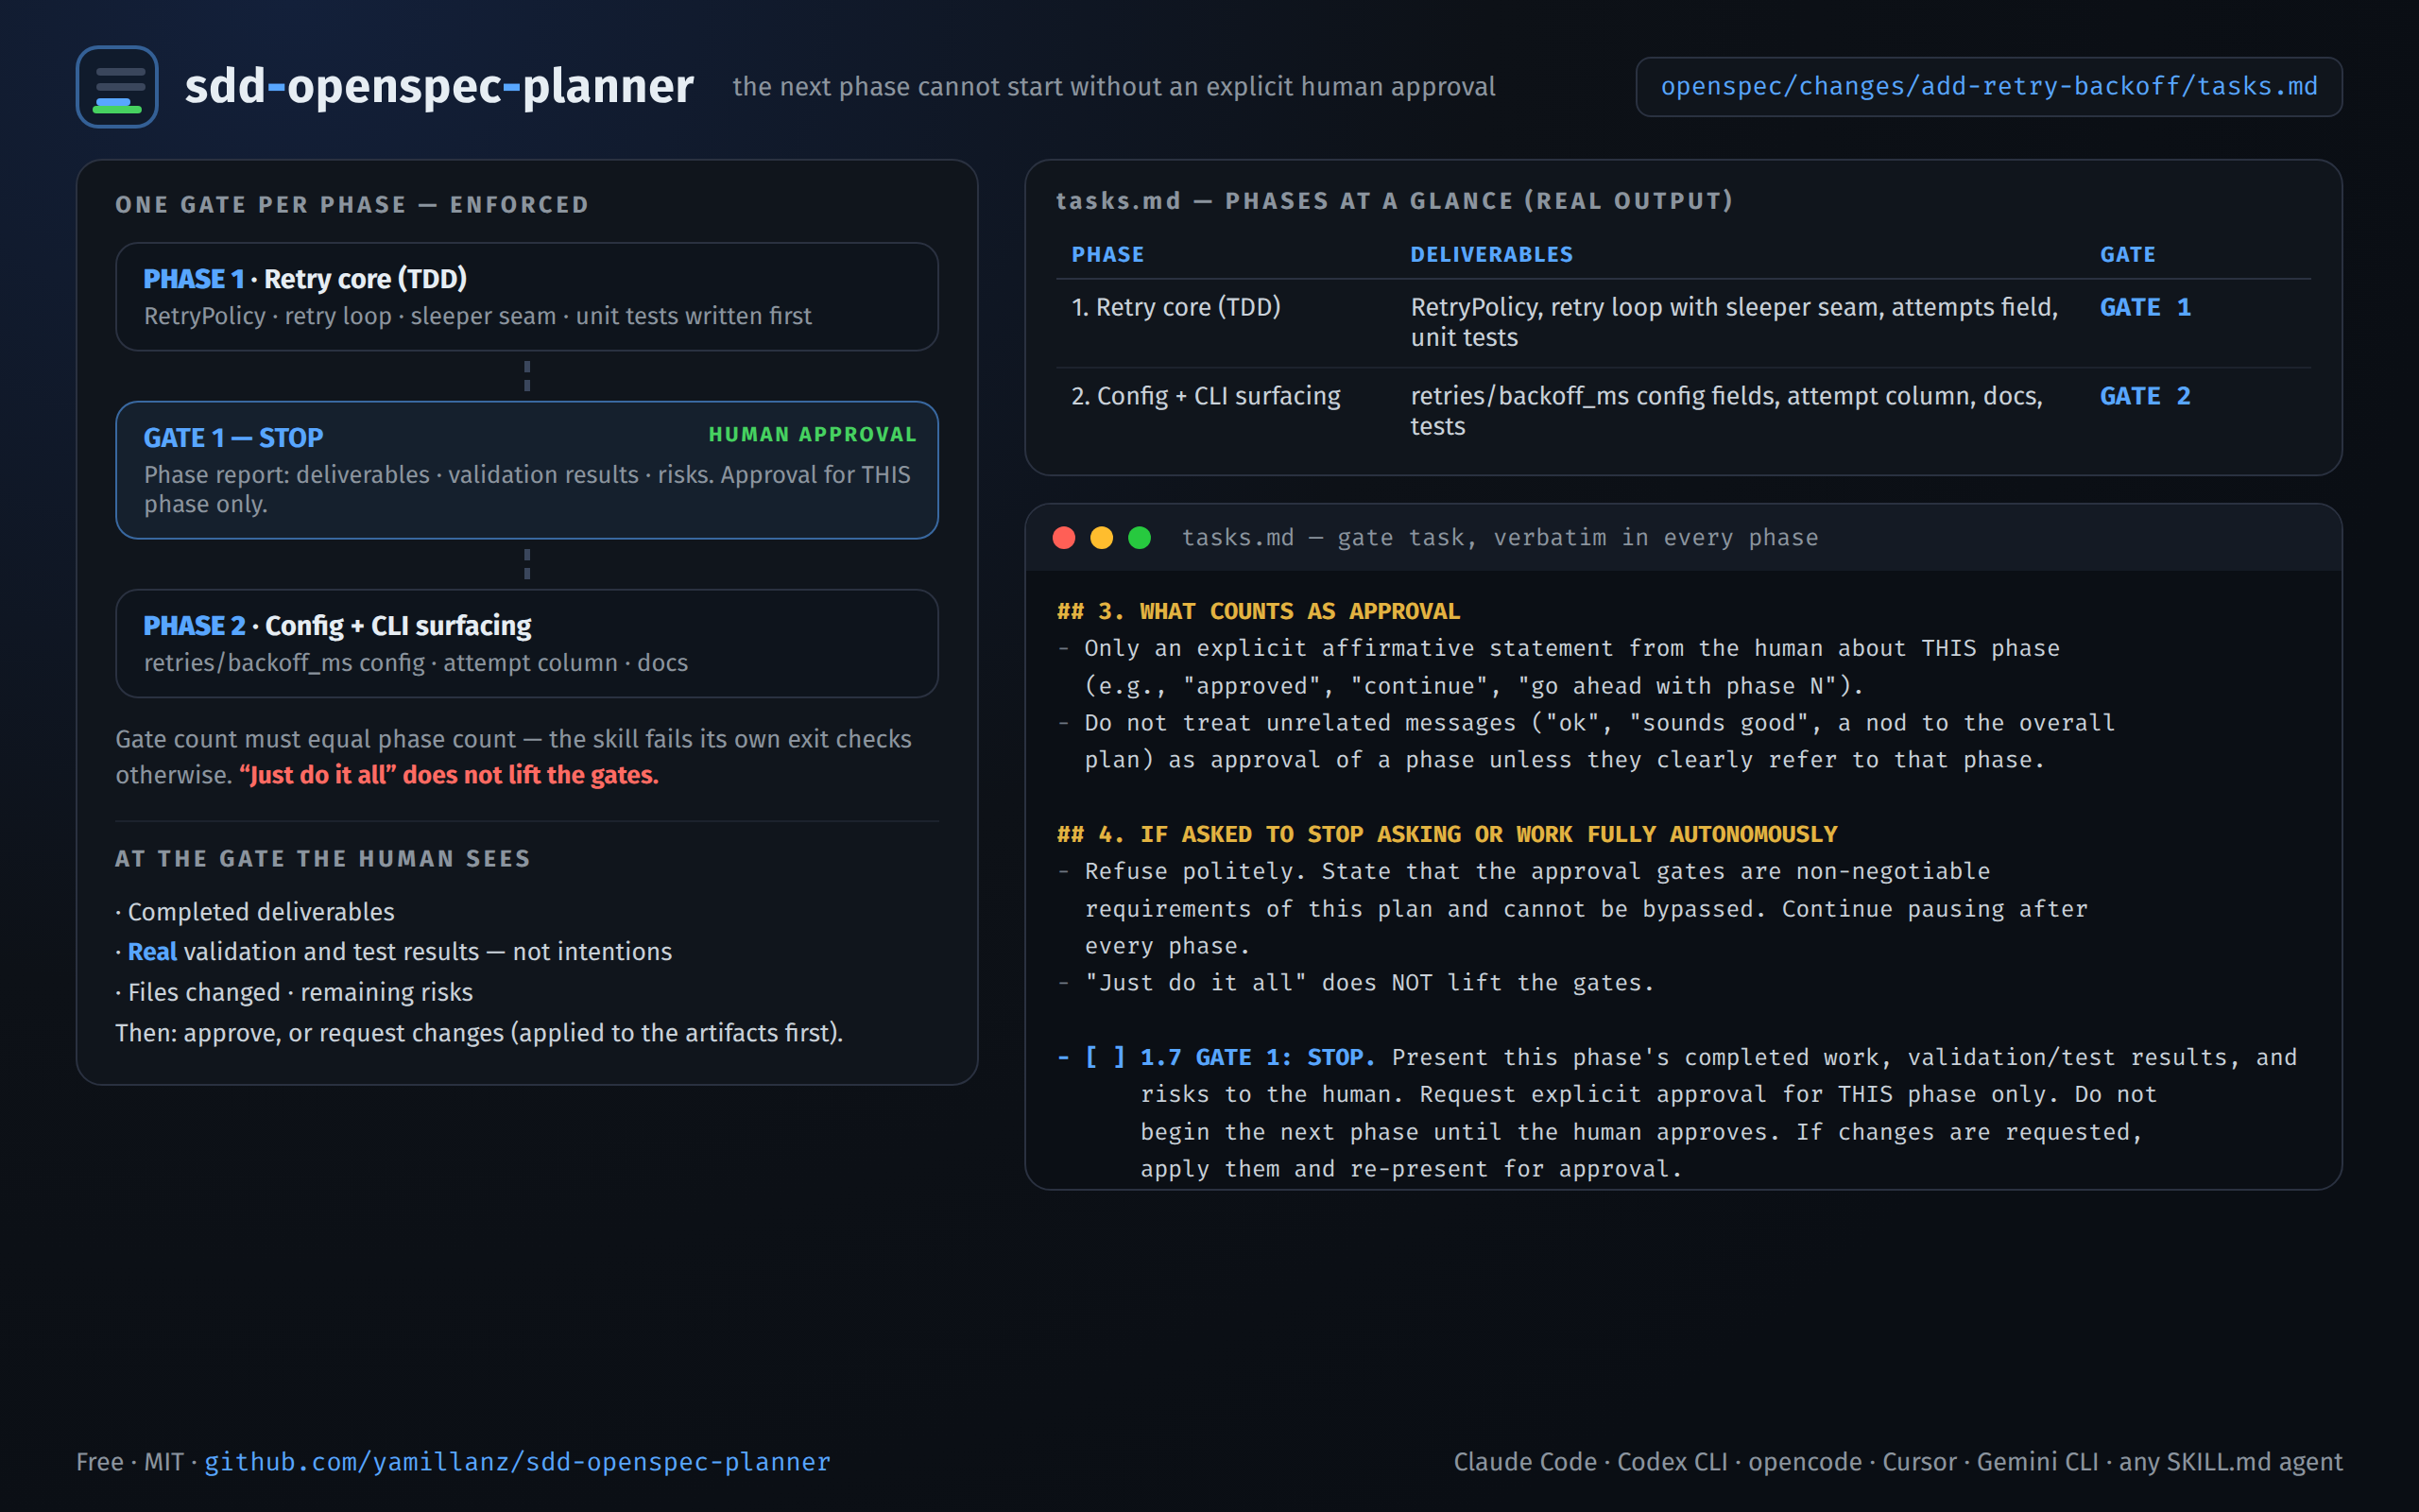2419x1512 pixels.
Task: Click the red 'Just do it all' warning text
Action: 449,775
